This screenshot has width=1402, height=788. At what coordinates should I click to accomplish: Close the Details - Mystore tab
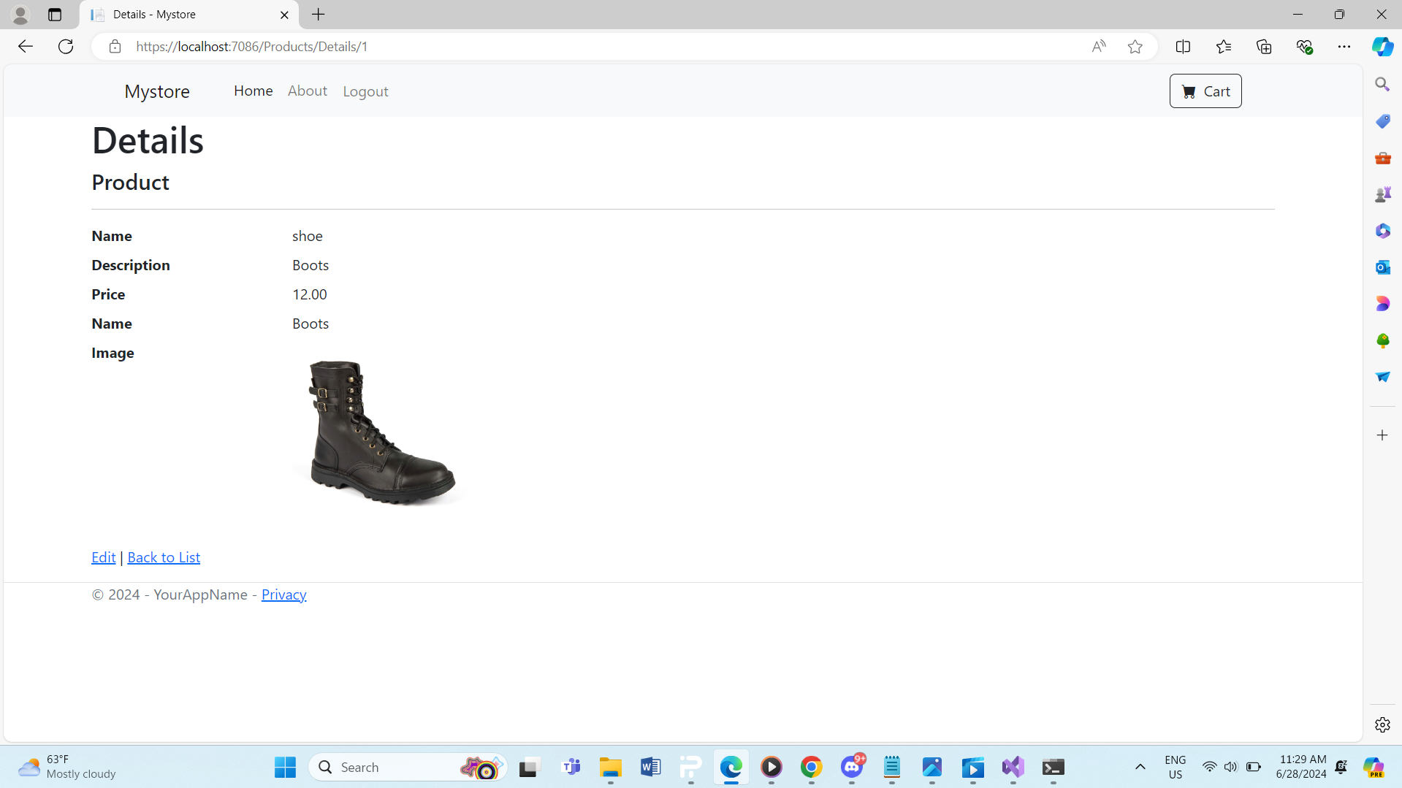pos(284,15)
